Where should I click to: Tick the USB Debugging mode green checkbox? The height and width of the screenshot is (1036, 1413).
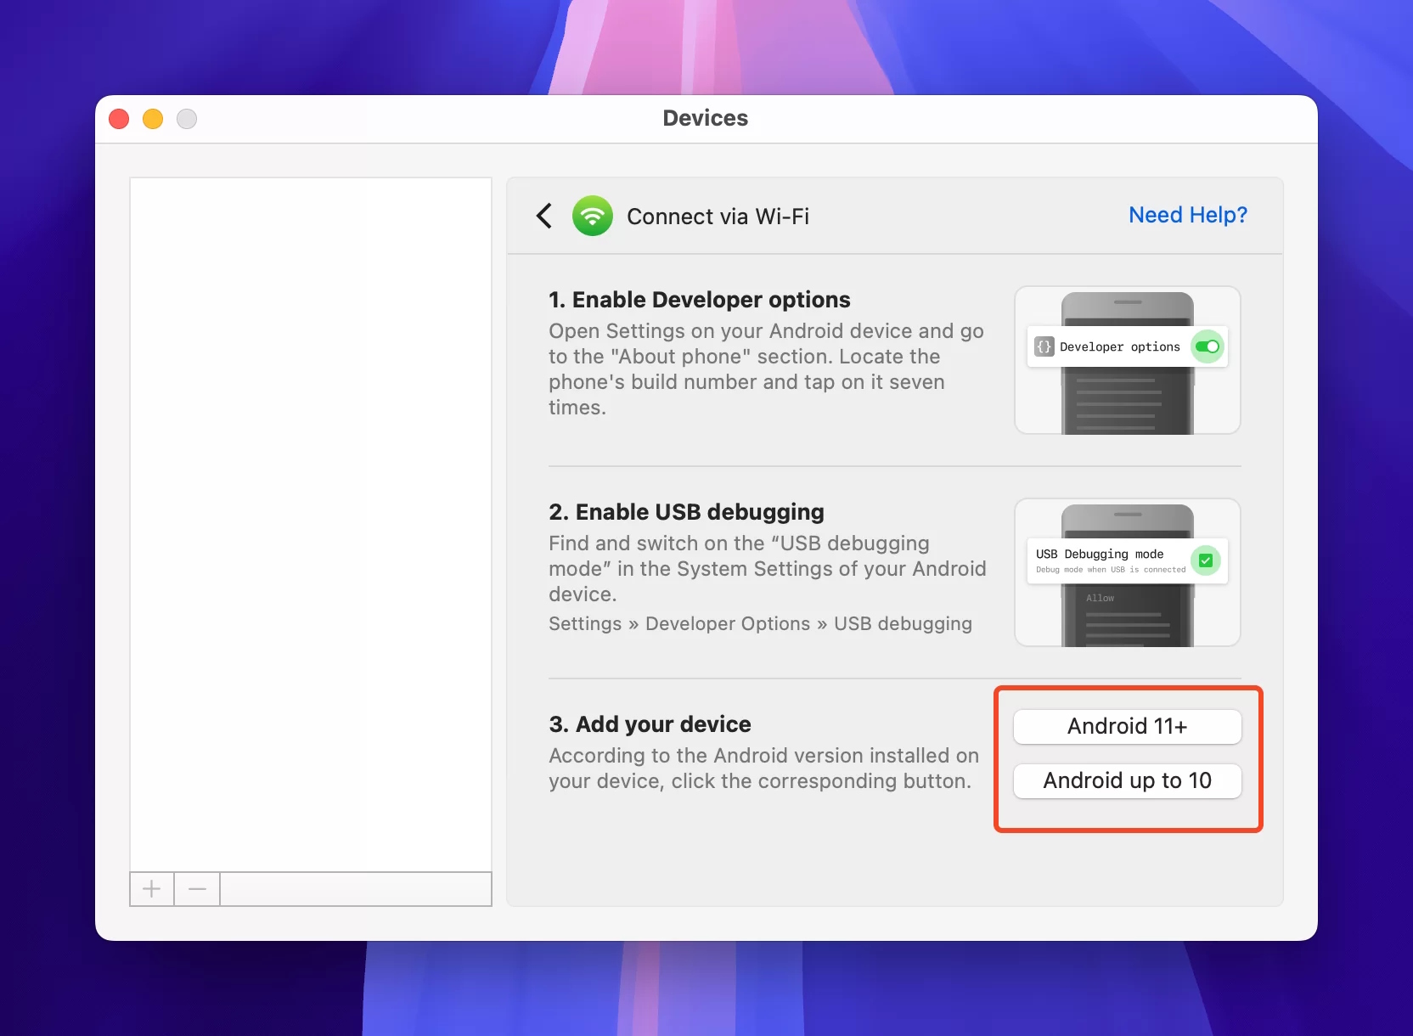pyautogui.click(x=1205, y=560)
